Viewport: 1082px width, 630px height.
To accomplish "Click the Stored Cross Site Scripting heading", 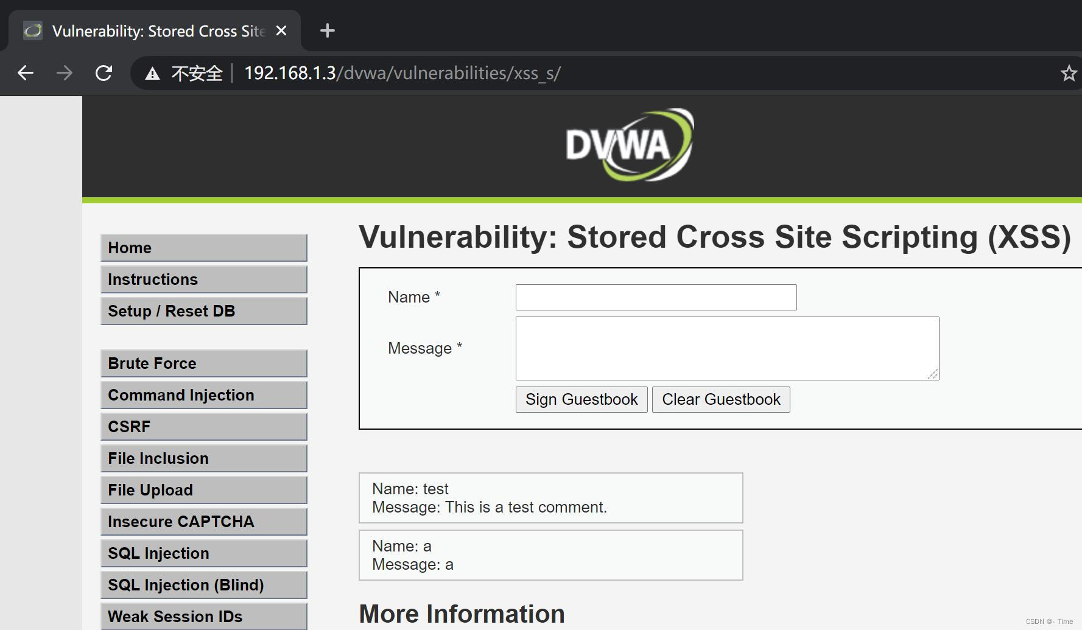I will point(715,237).
